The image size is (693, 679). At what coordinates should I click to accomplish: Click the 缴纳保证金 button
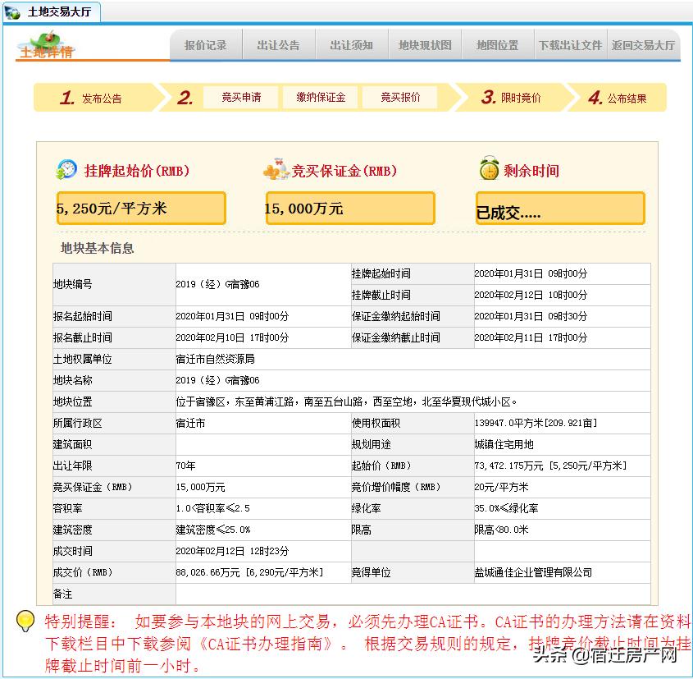click(320, 96)
